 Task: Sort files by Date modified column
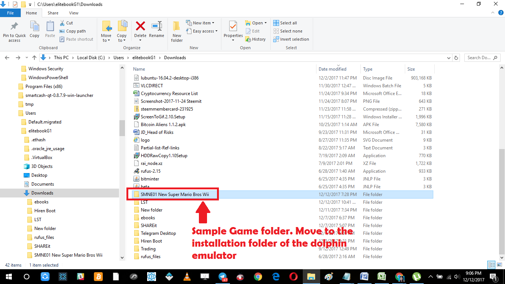tap(339, 69)
